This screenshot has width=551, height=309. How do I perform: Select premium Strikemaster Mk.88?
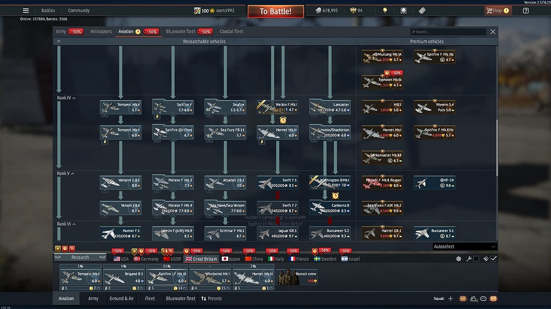point(382,157)
